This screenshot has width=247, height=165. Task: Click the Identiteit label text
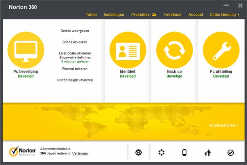[128, 71]
